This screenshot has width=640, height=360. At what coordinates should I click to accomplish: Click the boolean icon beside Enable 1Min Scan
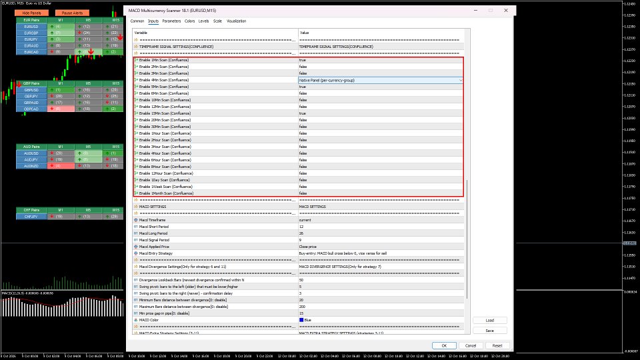(x=136, y=60)
